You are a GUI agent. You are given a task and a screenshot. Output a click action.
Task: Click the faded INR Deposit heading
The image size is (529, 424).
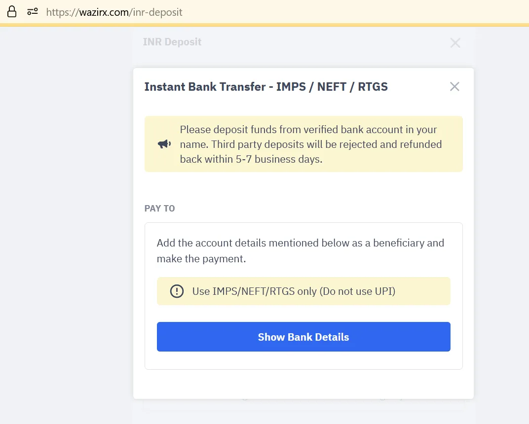(172, 42)
